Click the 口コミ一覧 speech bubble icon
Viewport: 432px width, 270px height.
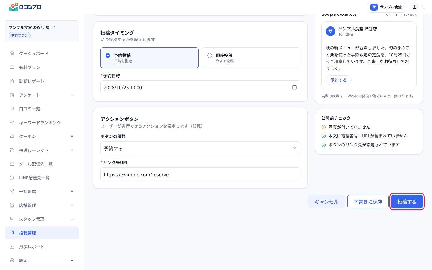(12, 109)
